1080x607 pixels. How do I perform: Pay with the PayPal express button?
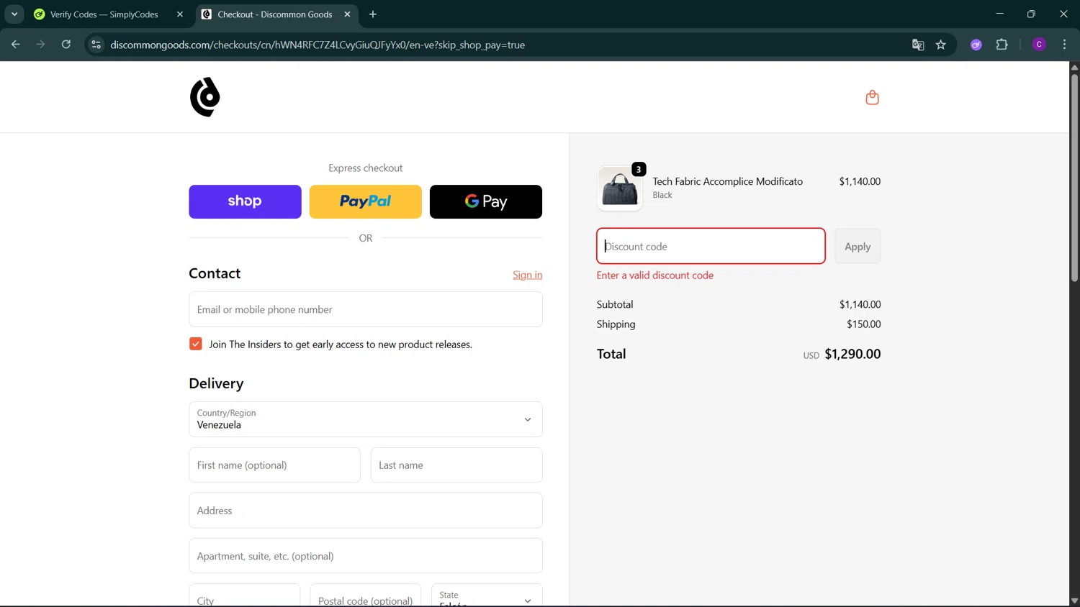coord(366,201)
